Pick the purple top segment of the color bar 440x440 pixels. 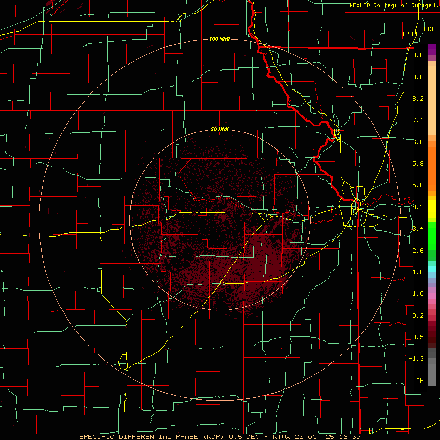(432, 49)
